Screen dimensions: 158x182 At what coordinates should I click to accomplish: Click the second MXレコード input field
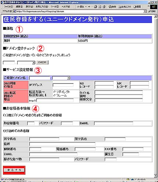[x=139, y=87]
